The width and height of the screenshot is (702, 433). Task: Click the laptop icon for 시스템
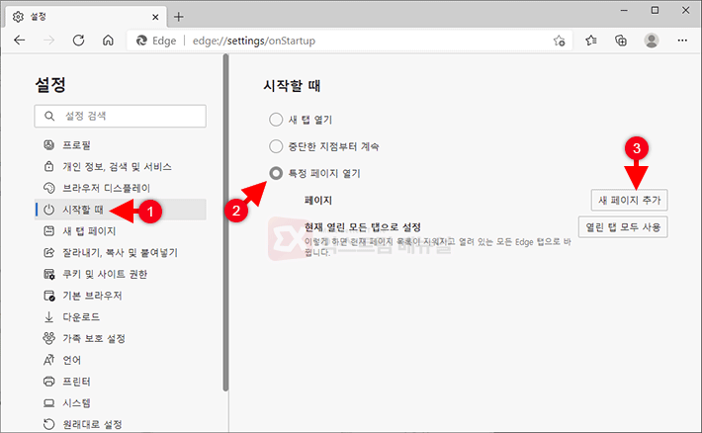(48, 403)
